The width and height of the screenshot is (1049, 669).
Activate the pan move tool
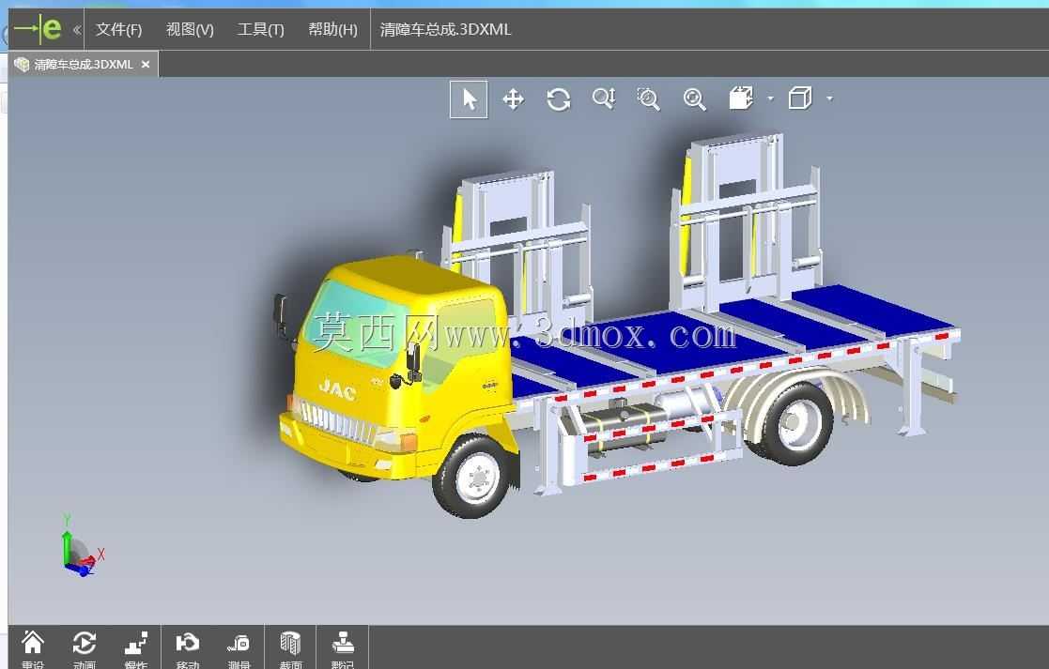point(513,99)
